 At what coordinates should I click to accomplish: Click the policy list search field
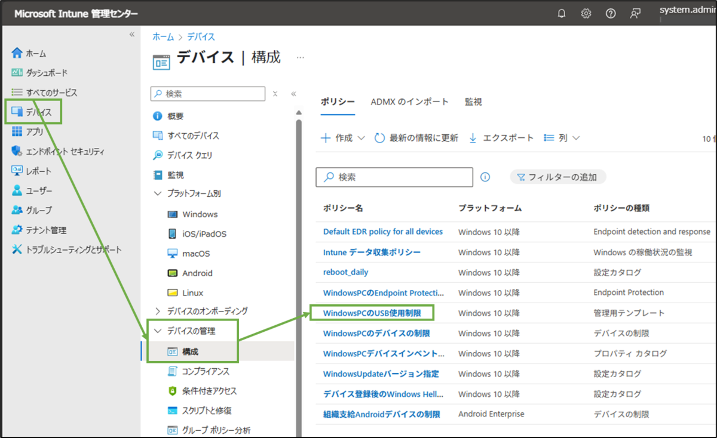point(394,177)
